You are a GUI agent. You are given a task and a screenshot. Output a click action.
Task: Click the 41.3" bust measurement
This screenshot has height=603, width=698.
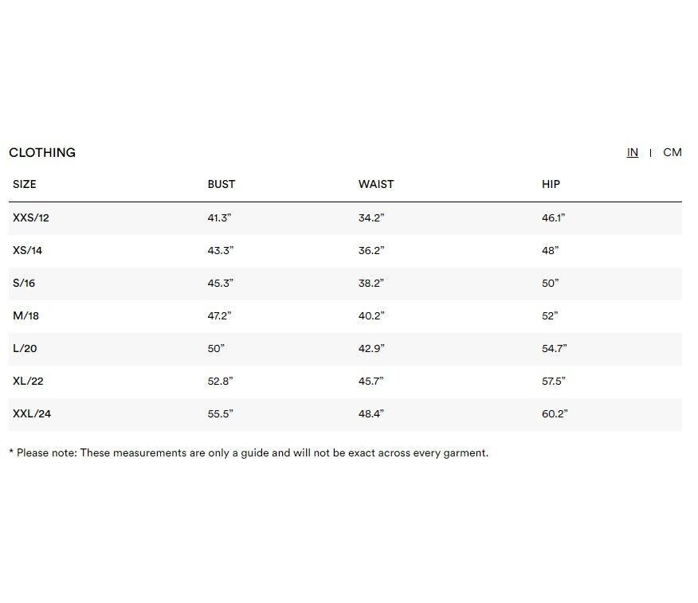point(220,217)
